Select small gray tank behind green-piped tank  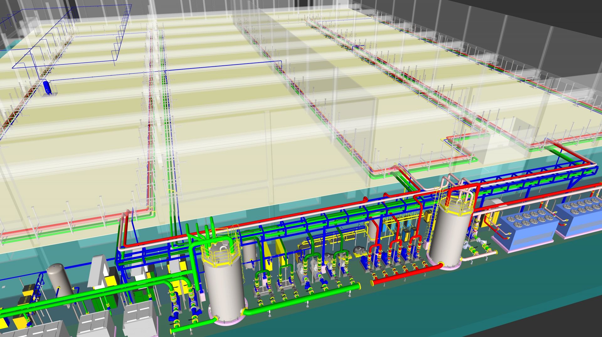click(x=250, y=255)
